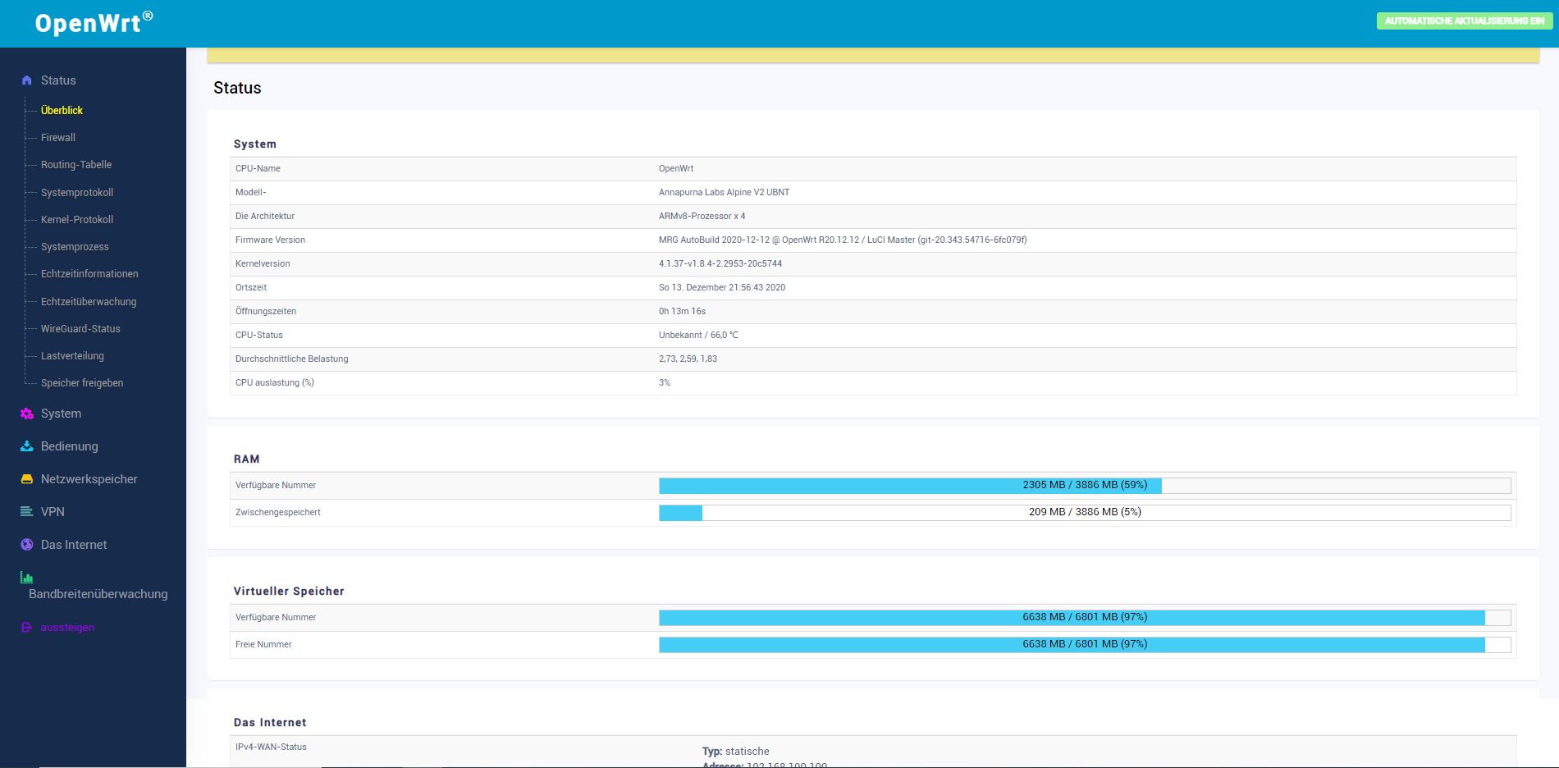Click the VPN list icon
Image resolution: width=1559 pixels, height=768 pixels.
pos(25,511)
